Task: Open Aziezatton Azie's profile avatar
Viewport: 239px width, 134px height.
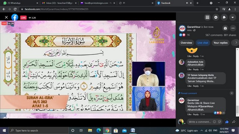Action: pyautogui.click(x=181, y=62)
